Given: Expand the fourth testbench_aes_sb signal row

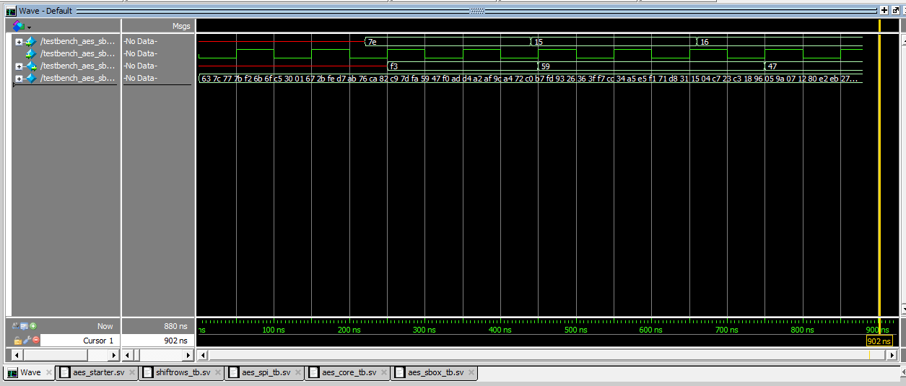Looking at the screenshot, I should 19,79.
